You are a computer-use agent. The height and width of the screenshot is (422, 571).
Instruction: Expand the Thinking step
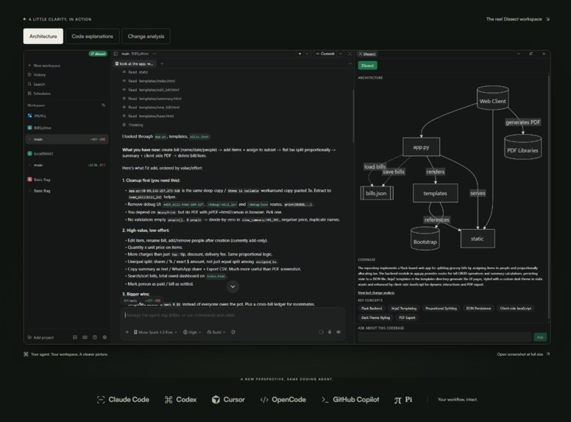132,124
